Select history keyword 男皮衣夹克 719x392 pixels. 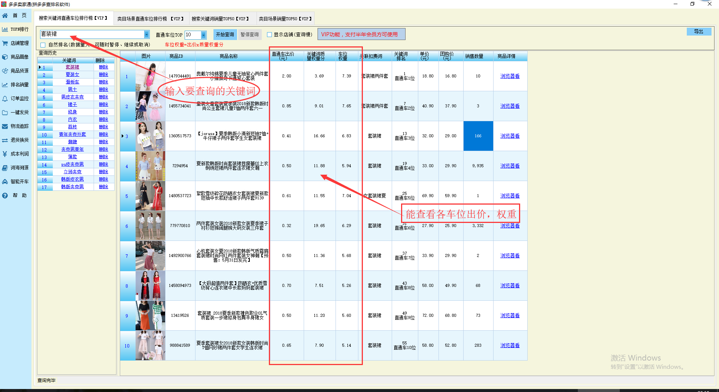(x=72, y=97)
